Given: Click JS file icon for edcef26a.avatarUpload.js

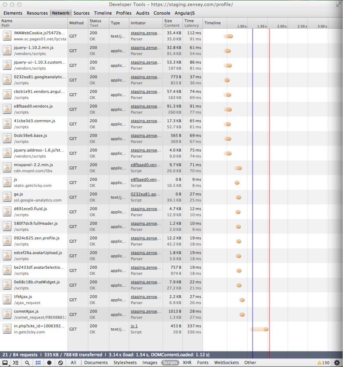Looking at the screenshot, I should point(7,256).
